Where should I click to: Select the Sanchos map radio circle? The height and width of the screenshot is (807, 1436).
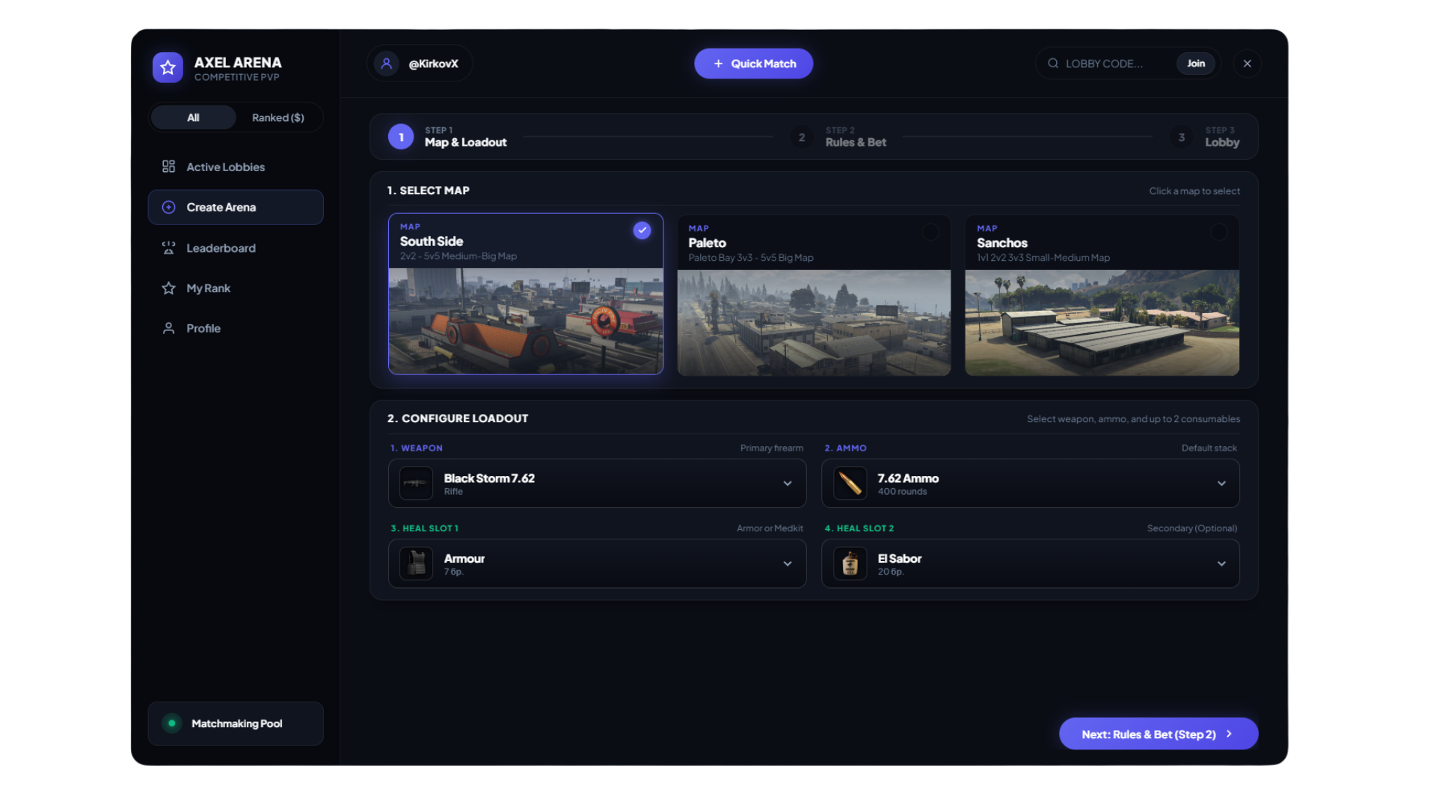pos(1218,232)
